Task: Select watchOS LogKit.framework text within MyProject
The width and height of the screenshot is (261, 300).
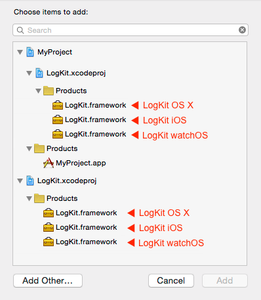Action: 96,134
